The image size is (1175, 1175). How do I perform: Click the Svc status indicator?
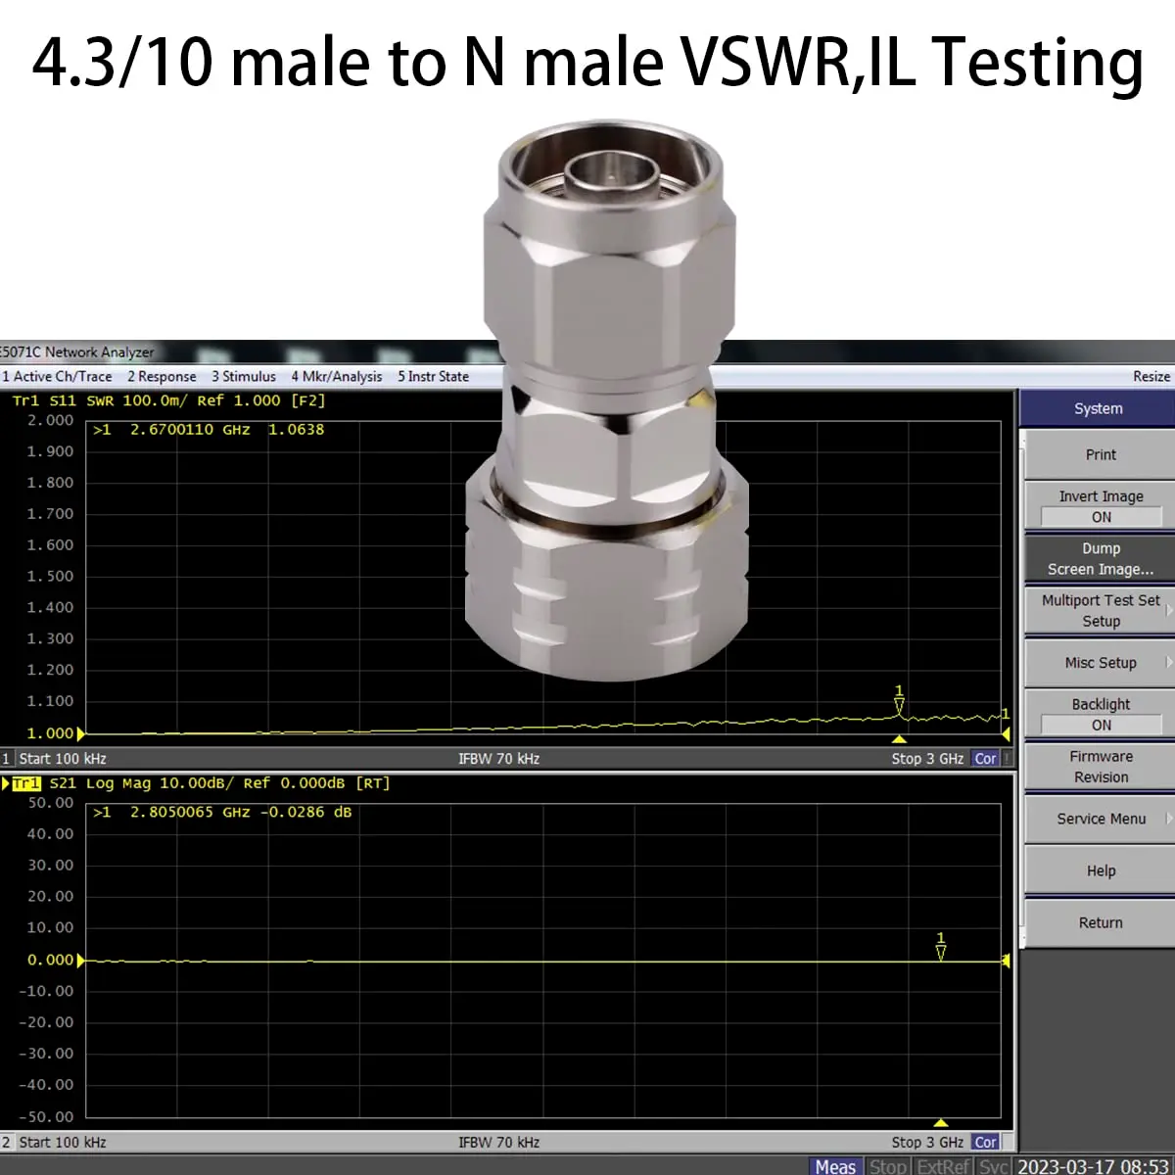pos(993,1166)
